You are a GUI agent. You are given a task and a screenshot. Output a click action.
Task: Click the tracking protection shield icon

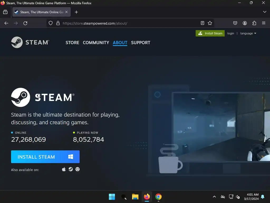[x=51, y=23]
